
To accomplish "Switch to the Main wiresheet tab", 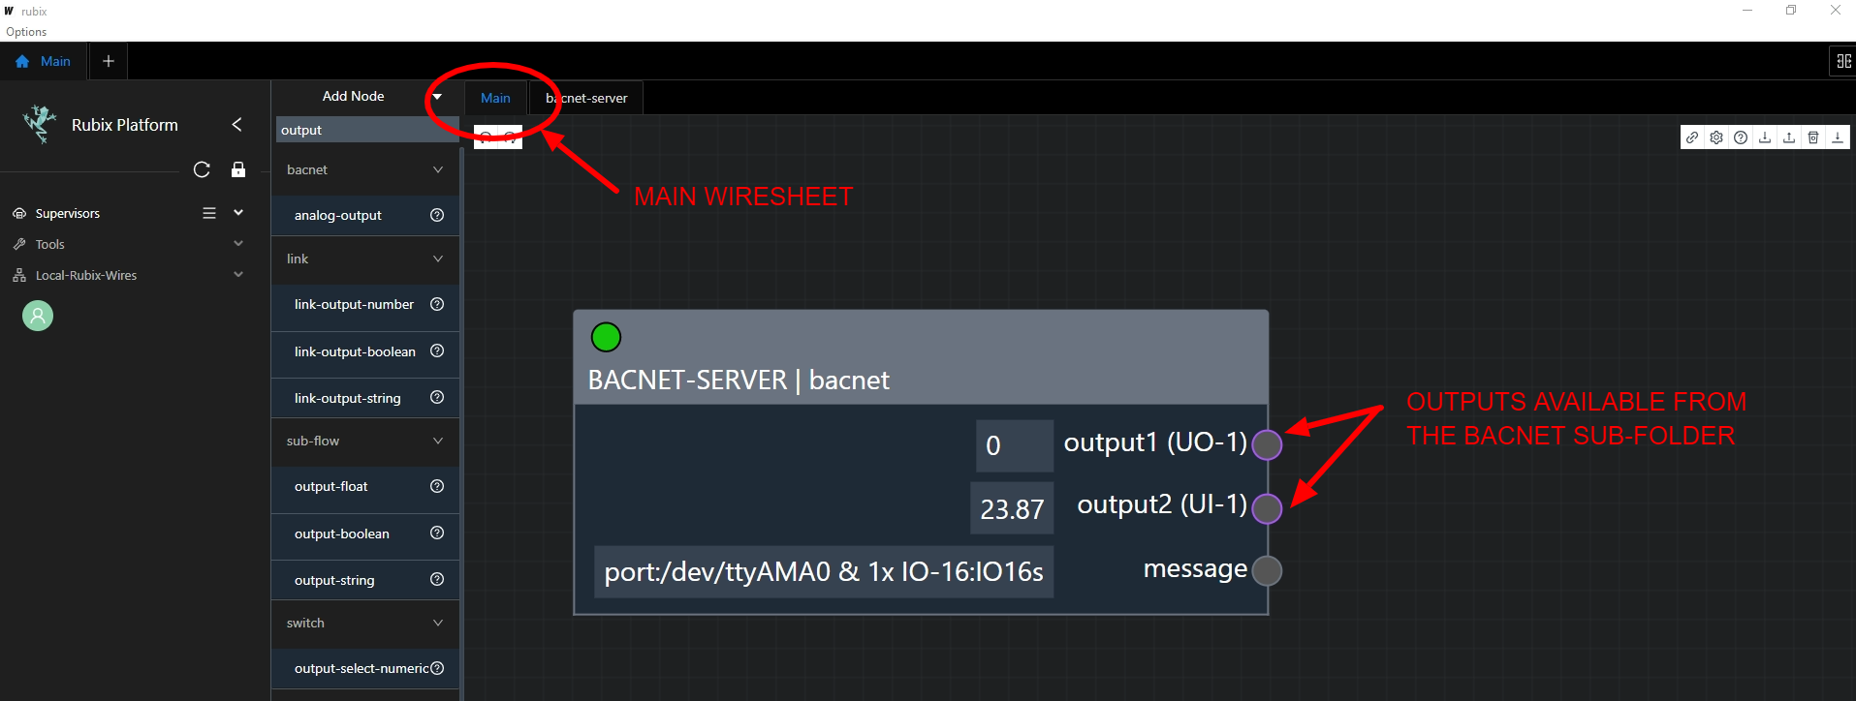I will (495, 98).
